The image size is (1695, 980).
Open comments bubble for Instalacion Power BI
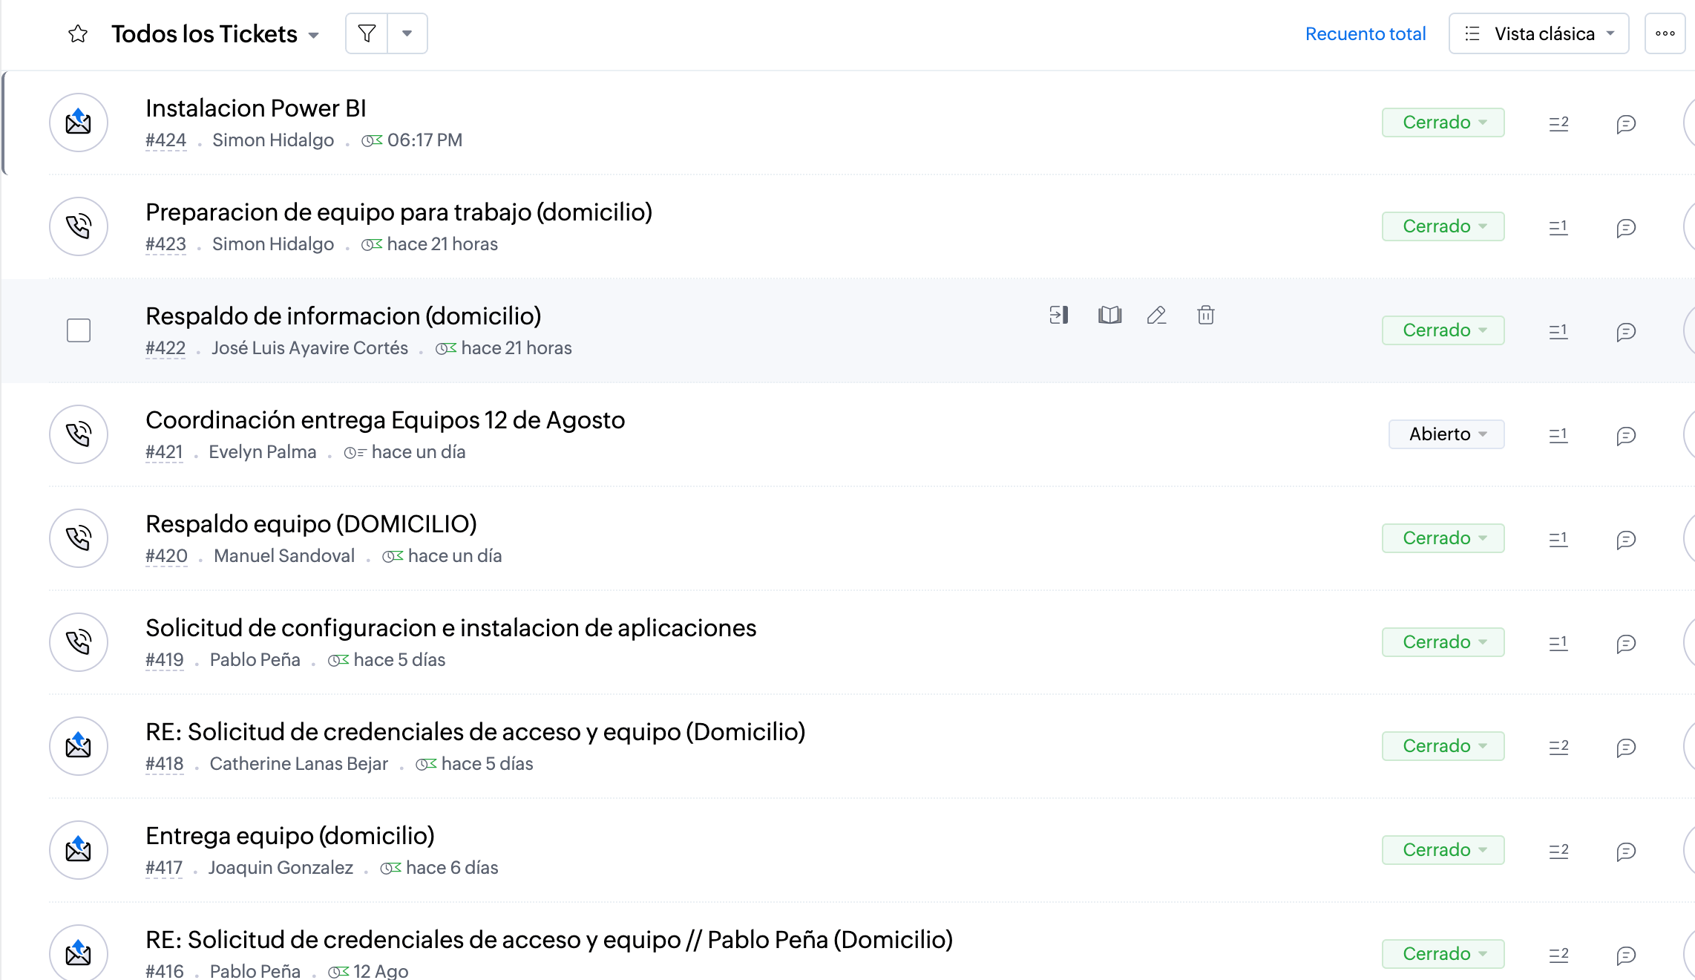click(x=1626, y=123)
